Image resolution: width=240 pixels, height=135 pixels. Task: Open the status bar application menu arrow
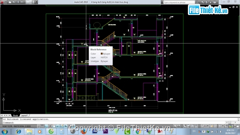(x=235, y=126)
